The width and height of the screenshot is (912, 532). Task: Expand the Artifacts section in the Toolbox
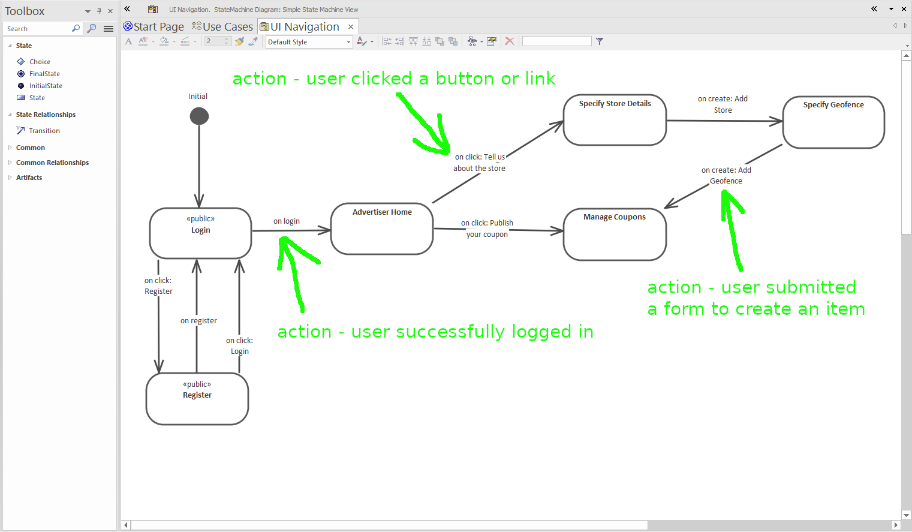click(x=9, y=177)
